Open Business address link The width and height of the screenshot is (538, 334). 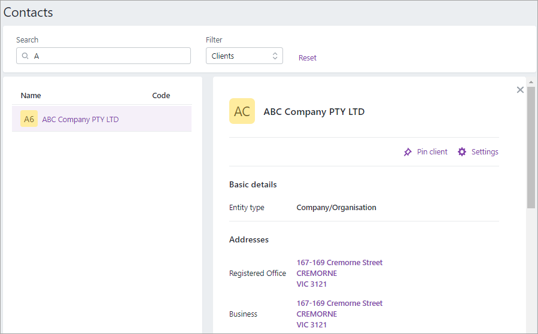pyautogui.click(x=339, y=314)
